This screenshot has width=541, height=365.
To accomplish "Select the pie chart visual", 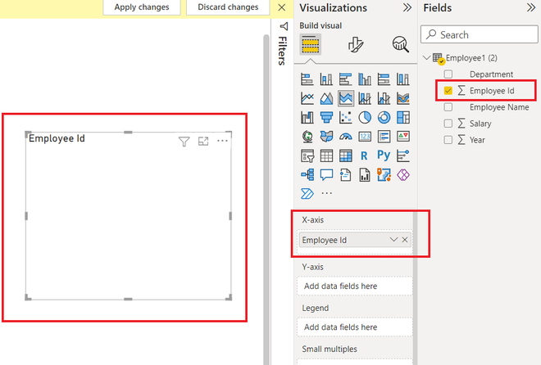I will (365, 117).
